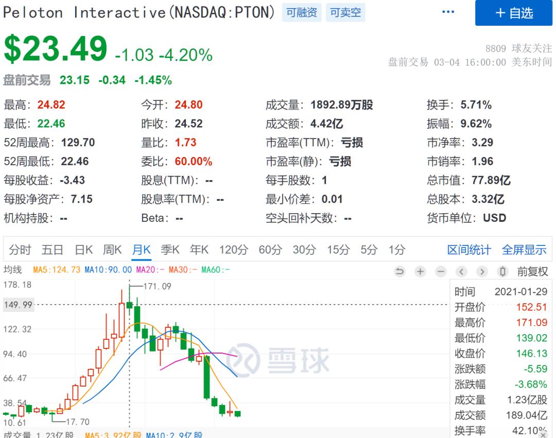Switch to the 周K chart tab
Viewport: 556px width, 438px height.
[x=112, y=250]
